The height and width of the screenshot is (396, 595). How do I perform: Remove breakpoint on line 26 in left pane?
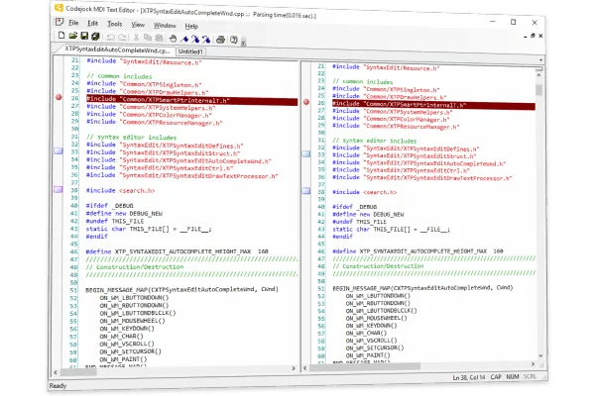pos(59,97)
